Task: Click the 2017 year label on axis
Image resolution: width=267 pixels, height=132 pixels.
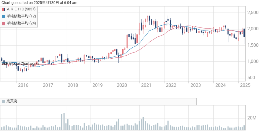Action: click(x=48, y=85)
